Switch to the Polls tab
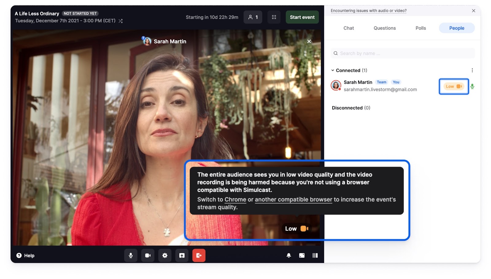The image size is (491, 279). click(x=420, y=28)
